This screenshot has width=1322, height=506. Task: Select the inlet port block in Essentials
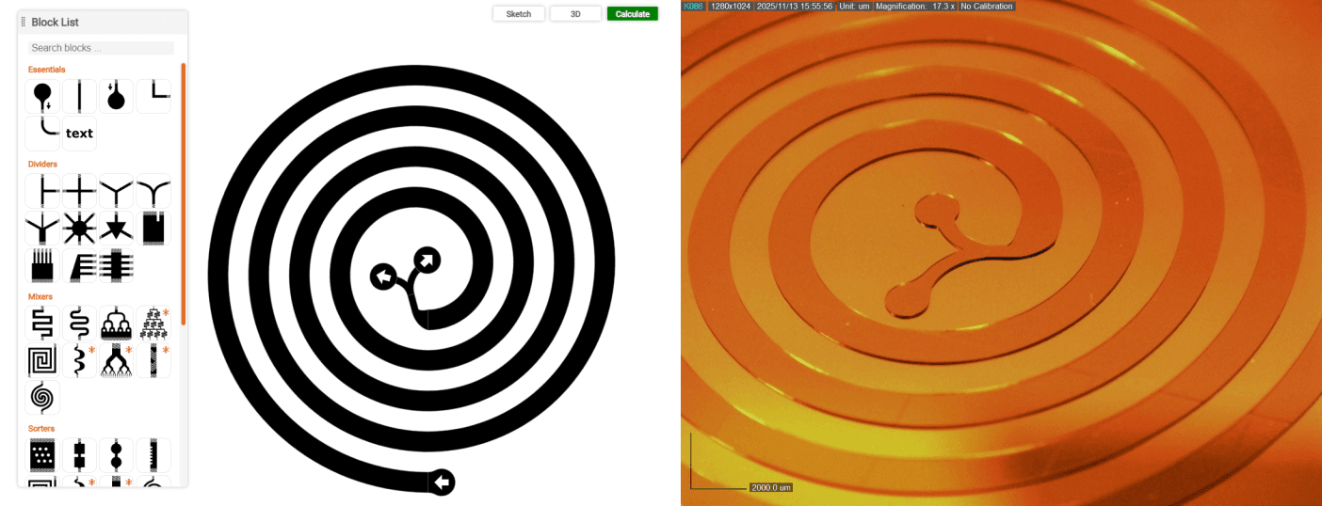tap(42, 96)
